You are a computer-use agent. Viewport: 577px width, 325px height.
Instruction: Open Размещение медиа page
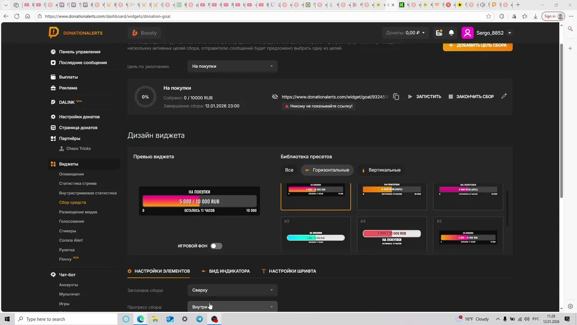(78, 212)
